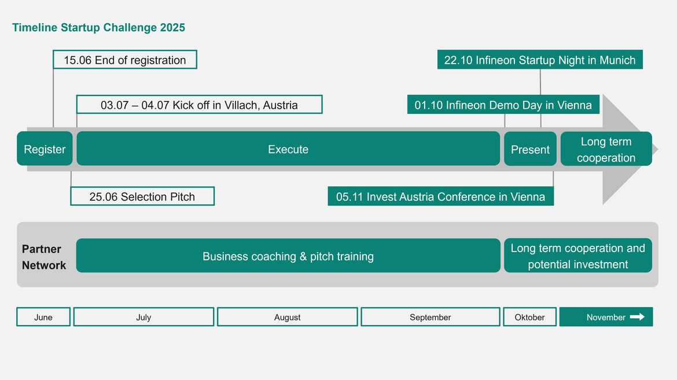Viewport: 677px width, 380px height.
Task: Select the June month box
Action: click(43, 317)
